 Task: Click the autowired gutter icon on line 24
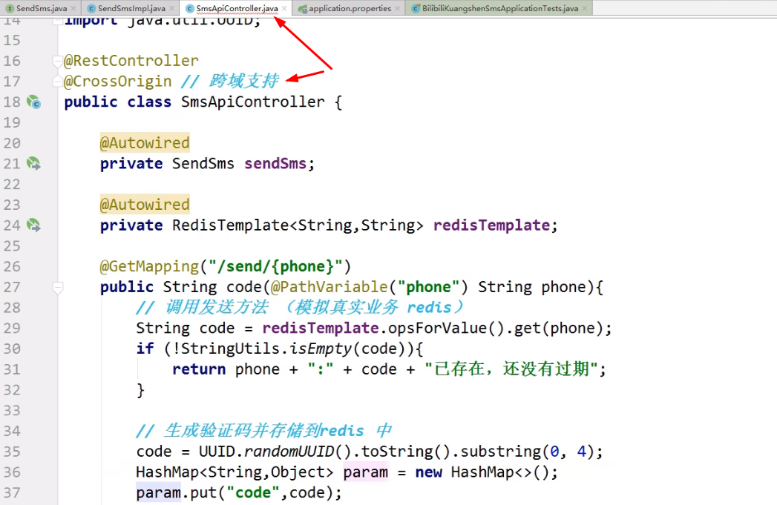pos(33,225)
